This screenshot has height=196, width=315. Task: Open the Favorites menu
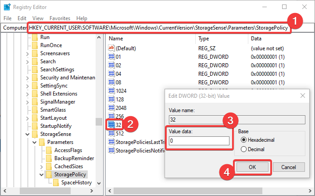coord(60,18)
